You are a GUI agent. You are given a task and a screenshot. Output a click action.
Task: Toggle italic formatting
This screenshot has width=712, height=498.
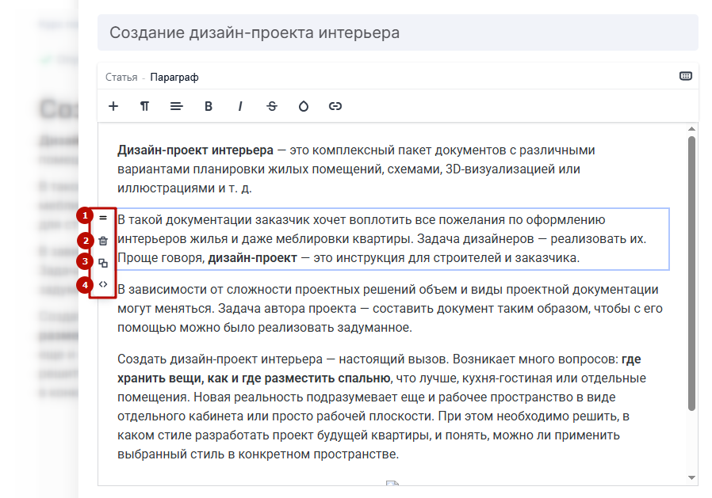coord(240,106)
